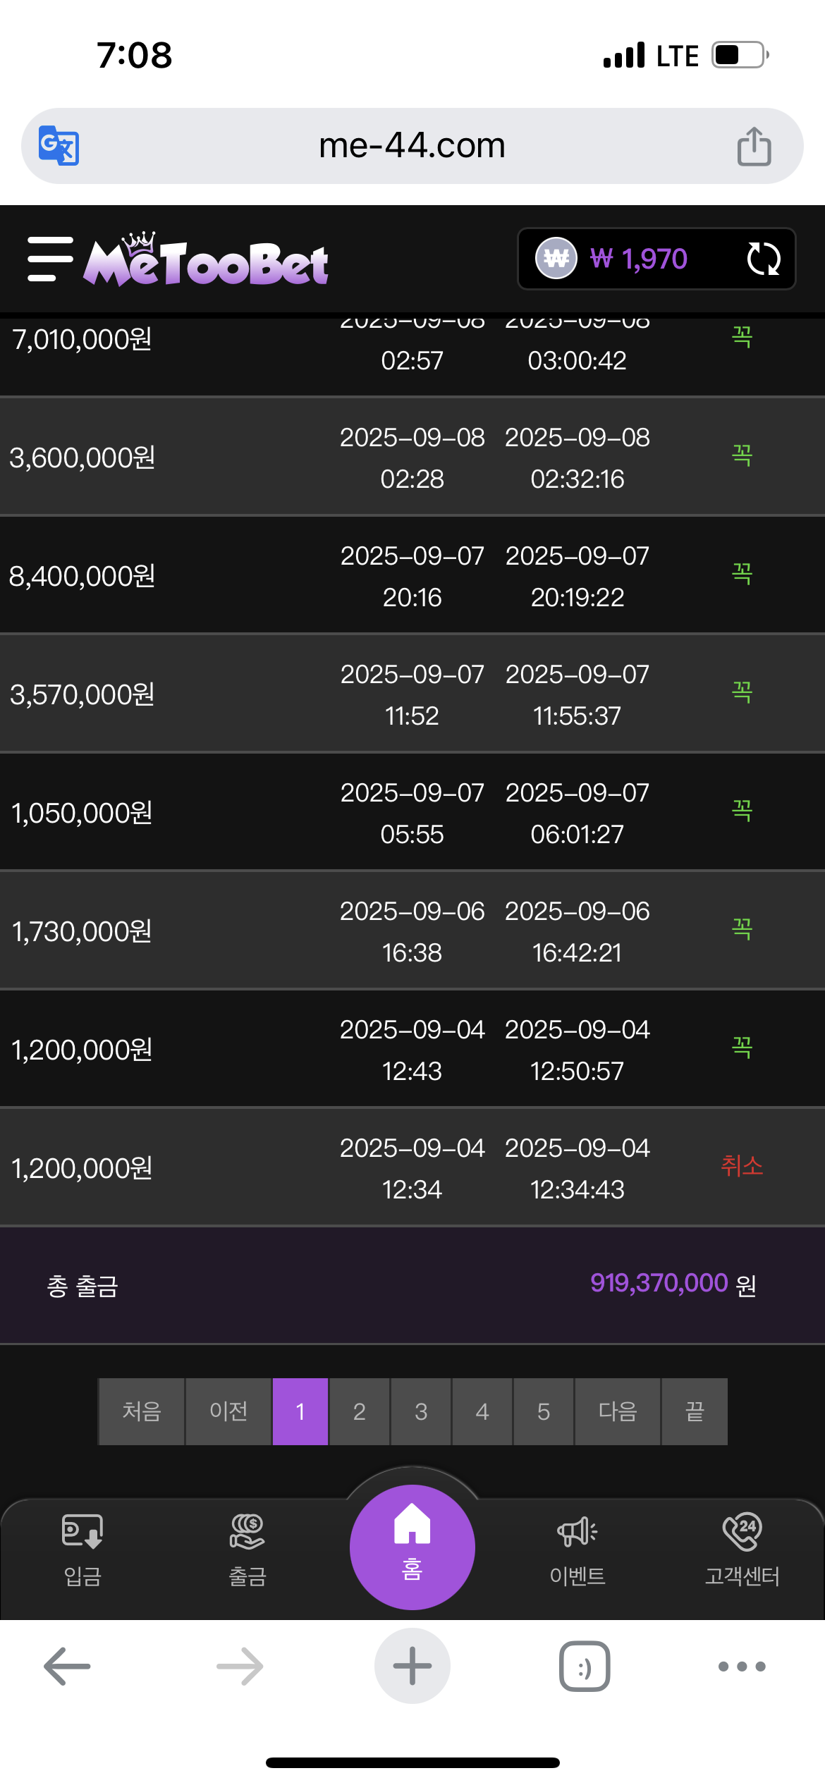Tap browser back arrow

[67, 1667]
